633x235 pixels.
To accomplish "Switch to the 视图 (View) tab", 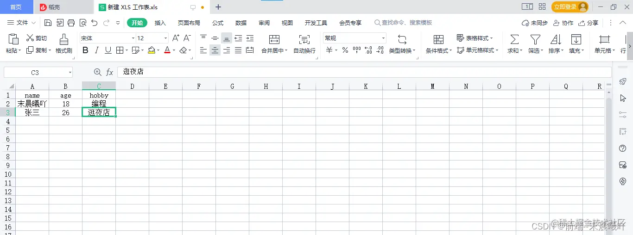I will pos(287,23).
